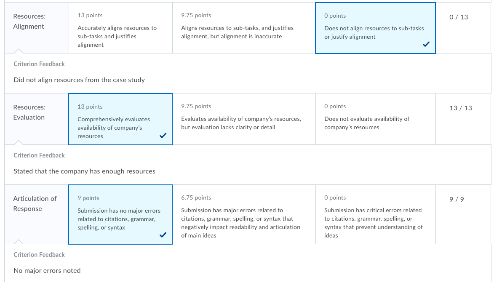This screenshot has height=288, width=502.
Task: Click feedback text 'No major errors noted'
Action: pos(47,271)
